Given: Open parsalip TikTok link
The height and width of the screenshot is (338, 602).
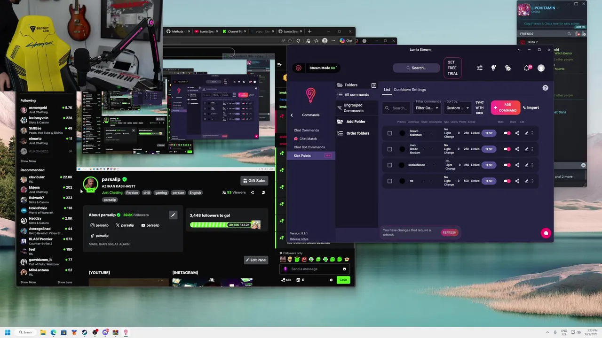Looking at the screenshot, I should [x=99, y=236].
